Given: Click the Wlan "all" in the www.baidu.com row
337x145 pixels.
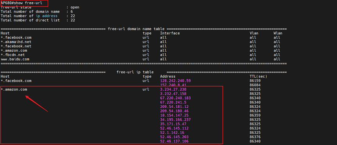Looking at the screenshot, I should tap(277, 59).
